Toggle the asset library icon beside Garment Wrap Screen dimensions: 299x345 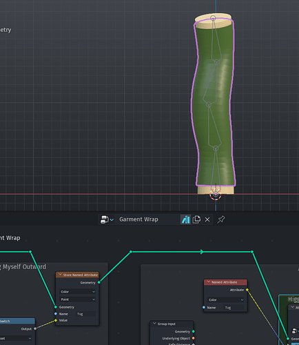coord(185,219)
